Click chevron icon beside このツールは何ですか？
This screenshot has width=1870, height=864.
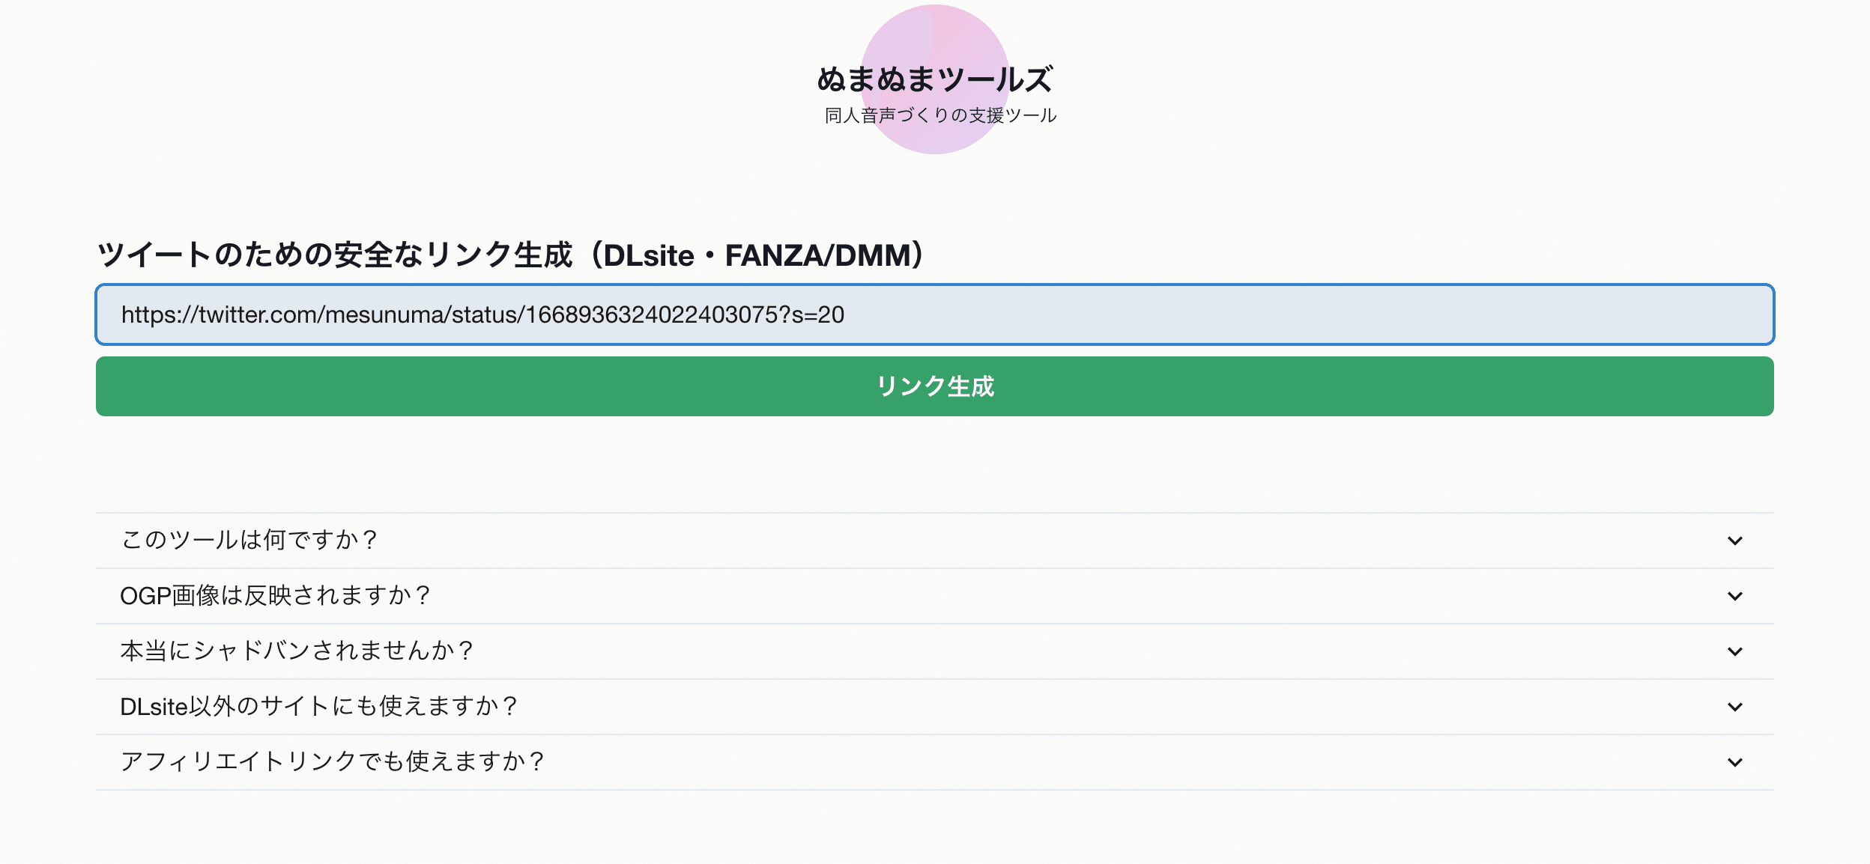(x=1734, y=541)
